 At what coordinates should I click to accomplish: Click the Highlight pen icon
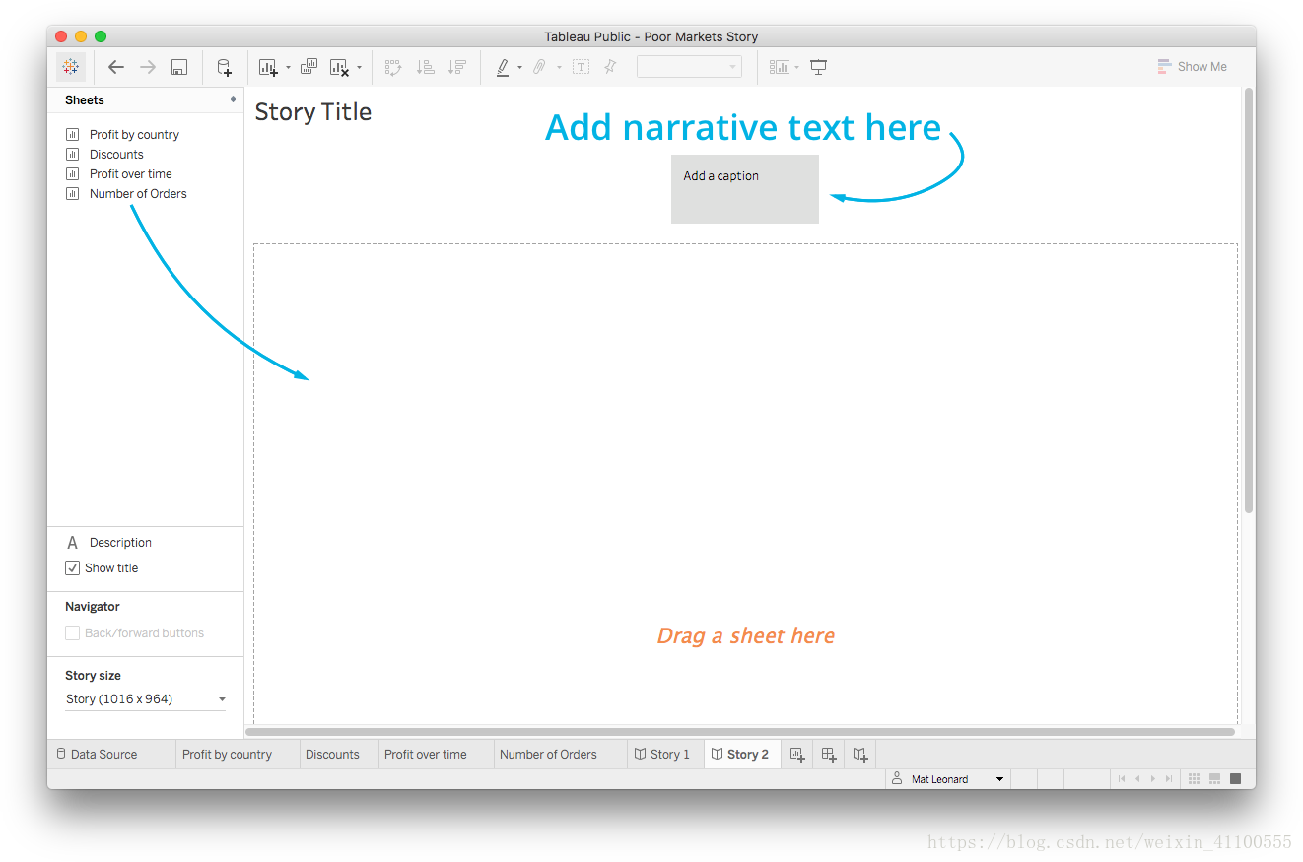pyautogui.click(x=503, y=67)
